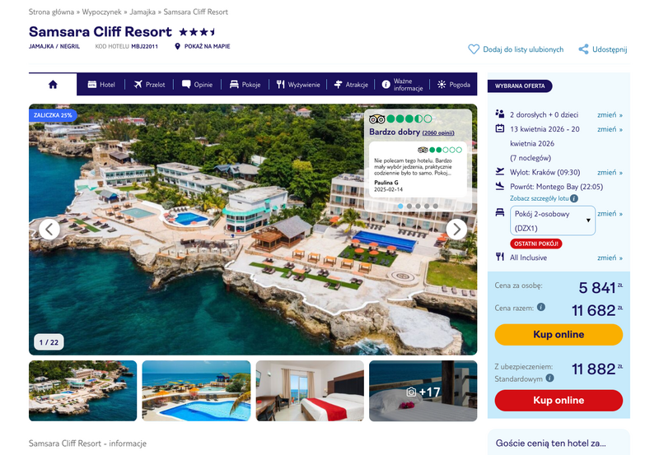Click the map pin Pokaż na mapie
659x455 pixels.
177,46
